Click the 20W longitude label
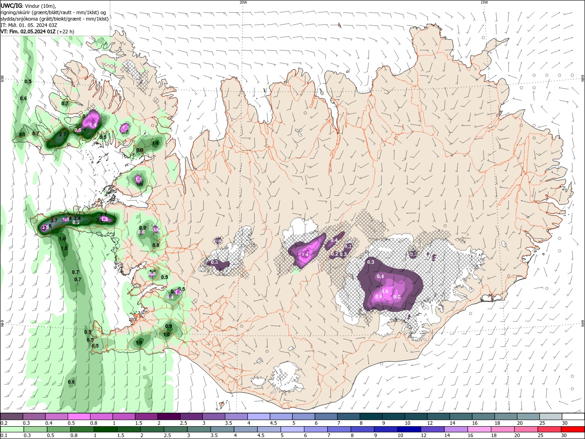 [x=243, y=2]
